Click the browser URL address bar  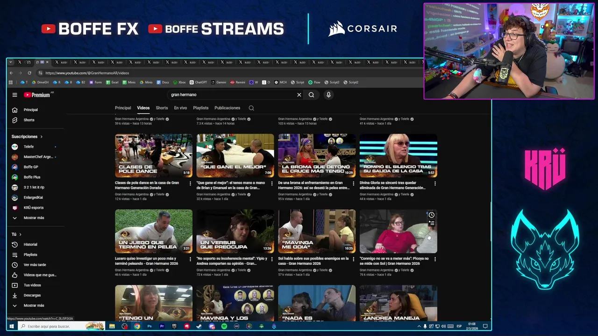coord(229,73)
